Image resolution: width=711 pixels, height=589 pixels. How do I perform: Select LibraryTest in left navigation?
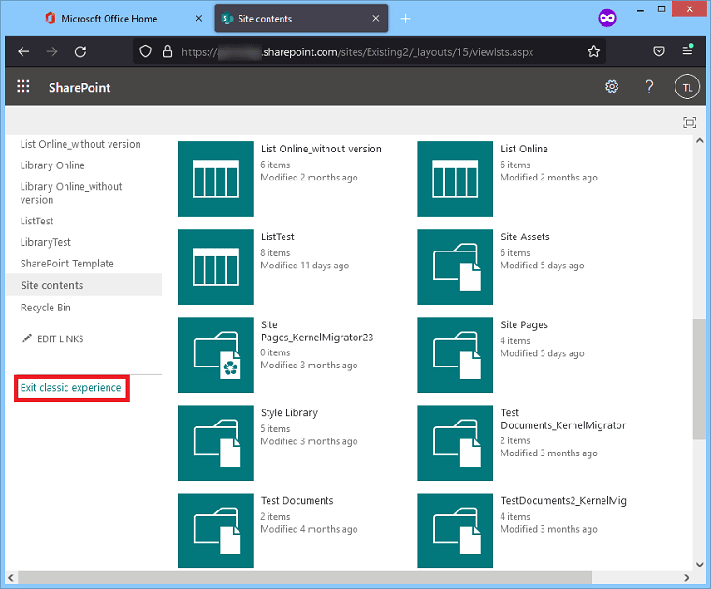(x=45, y=242)
